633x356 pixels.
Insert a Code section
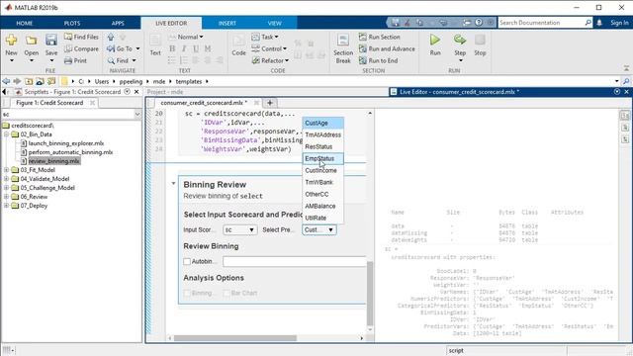pyautogui.click(x=238, y=44)
